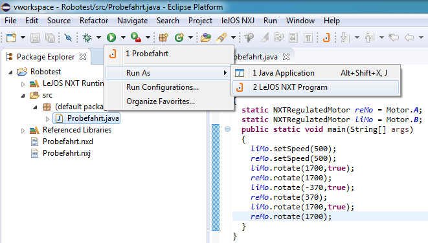This screenshot has width=428, height=243.
Task: Click the Next Annotation icon
Action: pyautogui.click(x=345, y=37)
